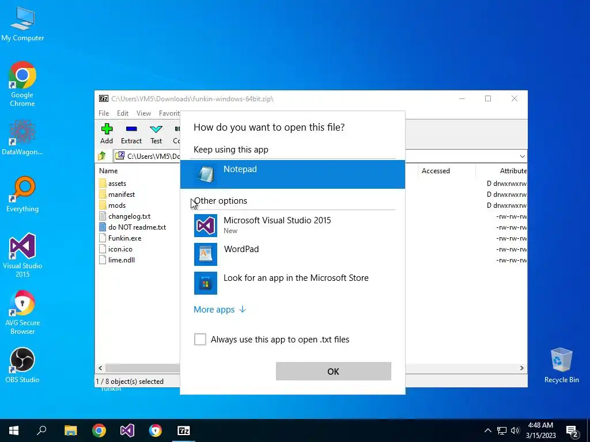The height and width of the screenshot is (442, 590).
Task: Click the 7-Zip window title bar icon
Action: click(x=104, y=98)
